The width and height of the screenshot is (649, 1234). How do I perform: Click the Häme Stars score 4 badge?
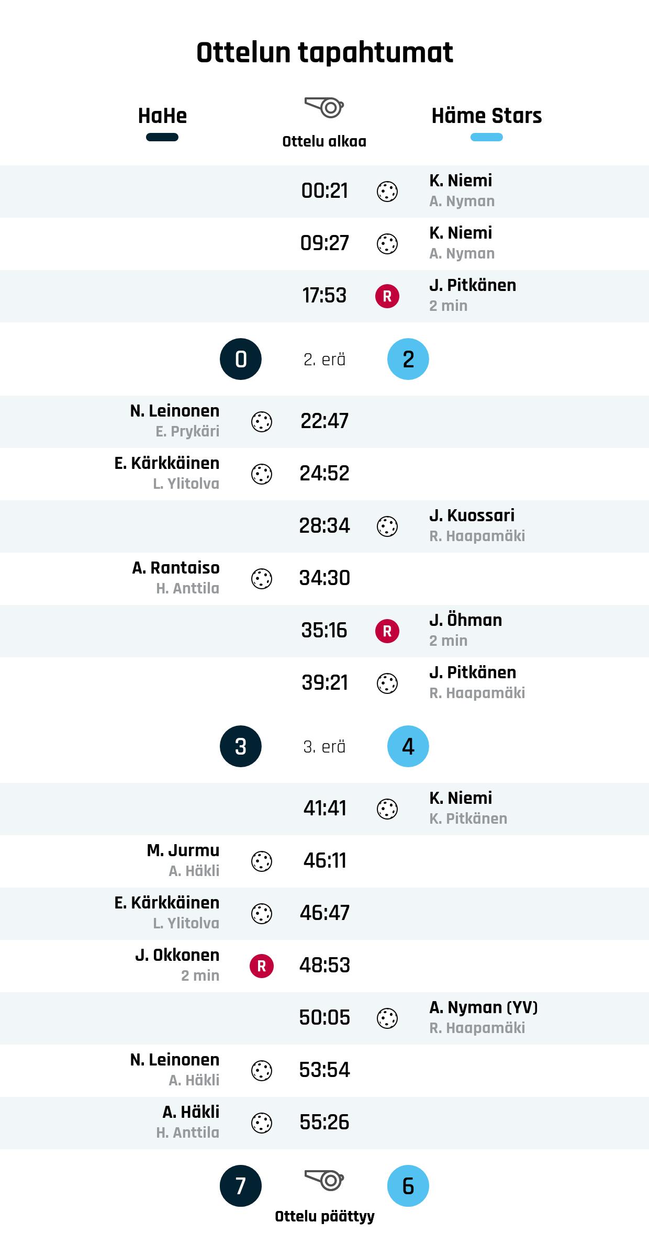click(408, 746)
